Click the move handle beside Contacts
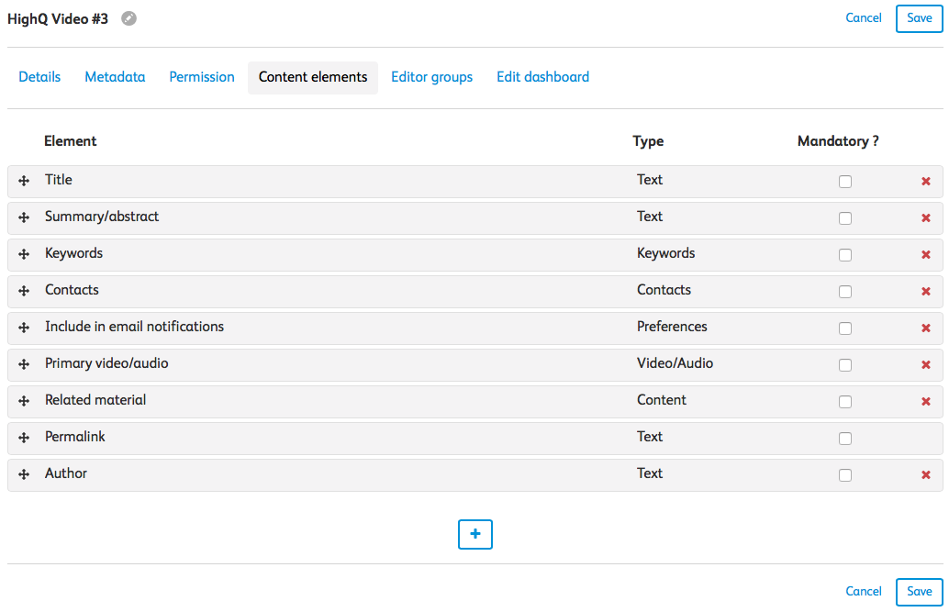Viewport: 949px width, 612px height. click(24, 292)
